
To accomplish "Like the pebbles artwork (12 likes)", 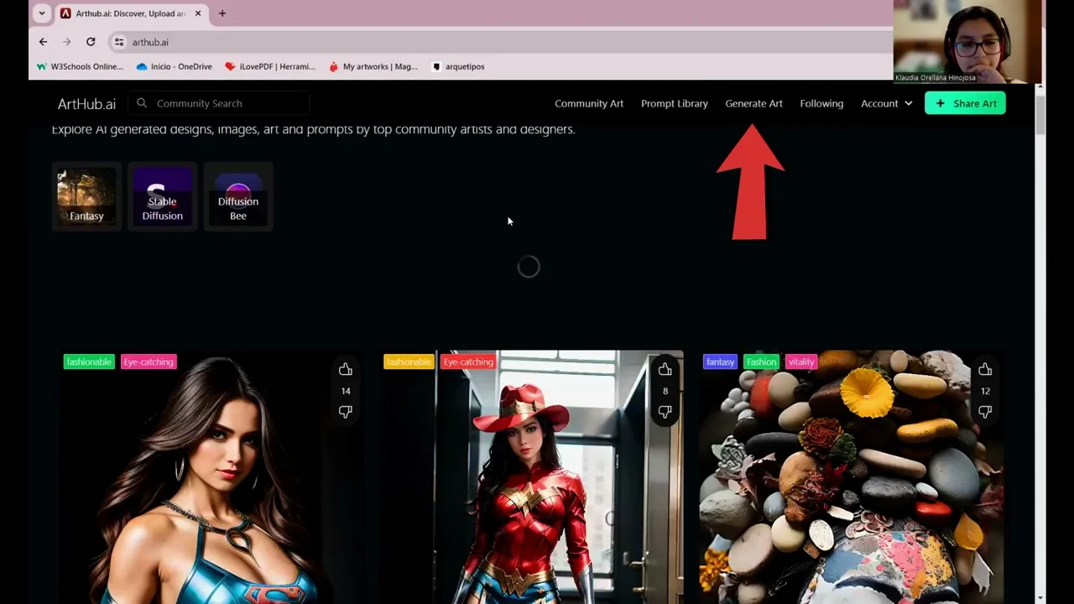I will (x=984, y=370).
